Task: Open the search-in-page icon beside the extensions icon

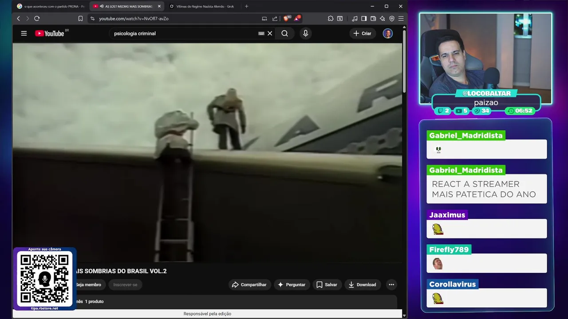Action: [340, 19]
